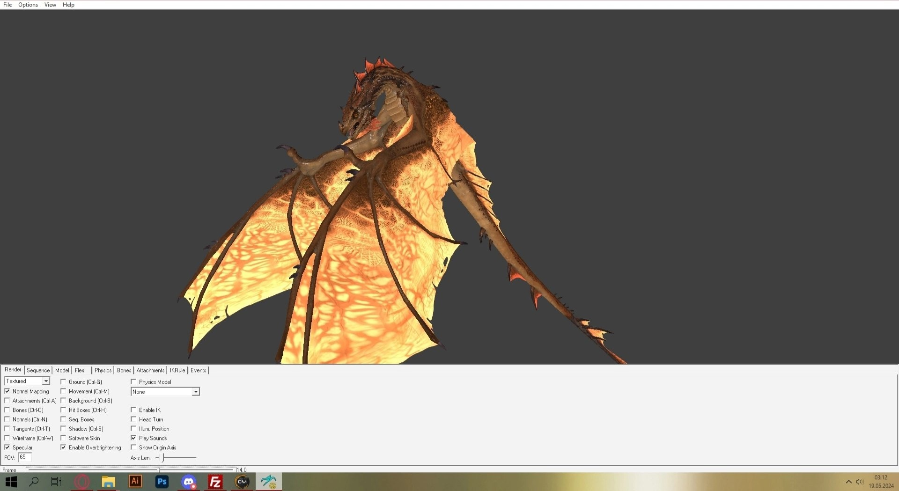This screenshot has width=899, height=491.
Task: Enable Seq. Boxes checkbox
Action: [63, 419]
